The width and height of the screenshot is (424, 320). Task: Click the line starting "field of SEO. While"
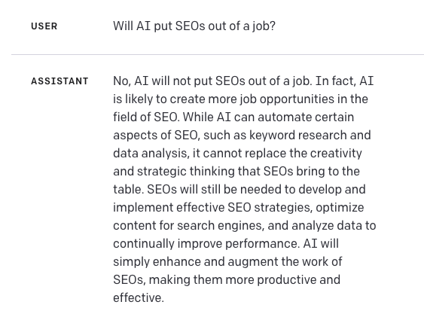pos(233,117)
